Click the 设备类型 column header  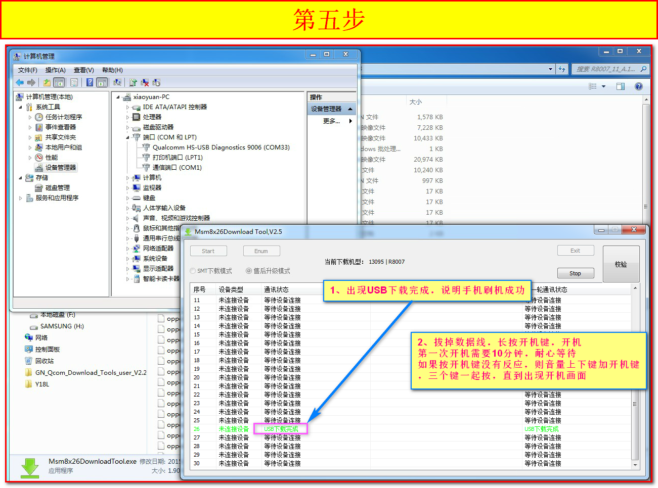click(x=239, y=289)
